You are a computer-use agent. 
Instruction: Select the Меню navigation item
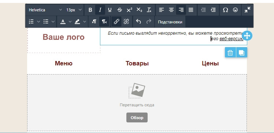tap(64, 64)
